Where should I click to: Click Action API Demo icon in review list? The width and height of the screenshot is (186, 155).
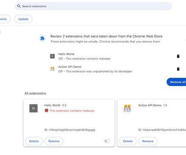tap(52, 69)
